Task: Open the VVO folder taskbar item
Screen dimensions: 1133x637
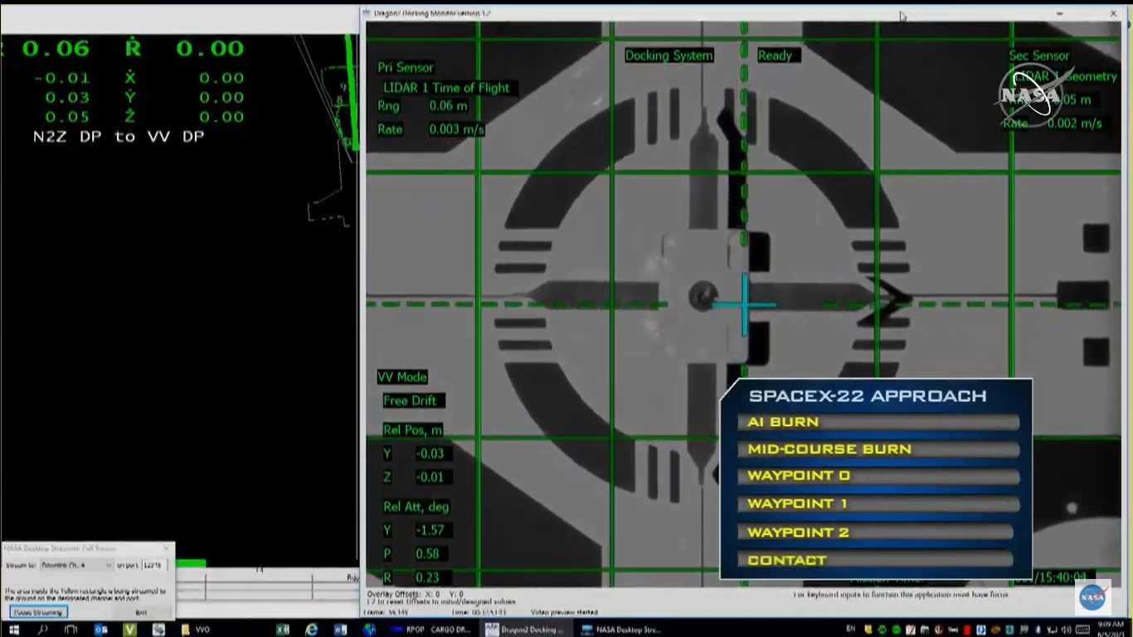Action: 196,630
